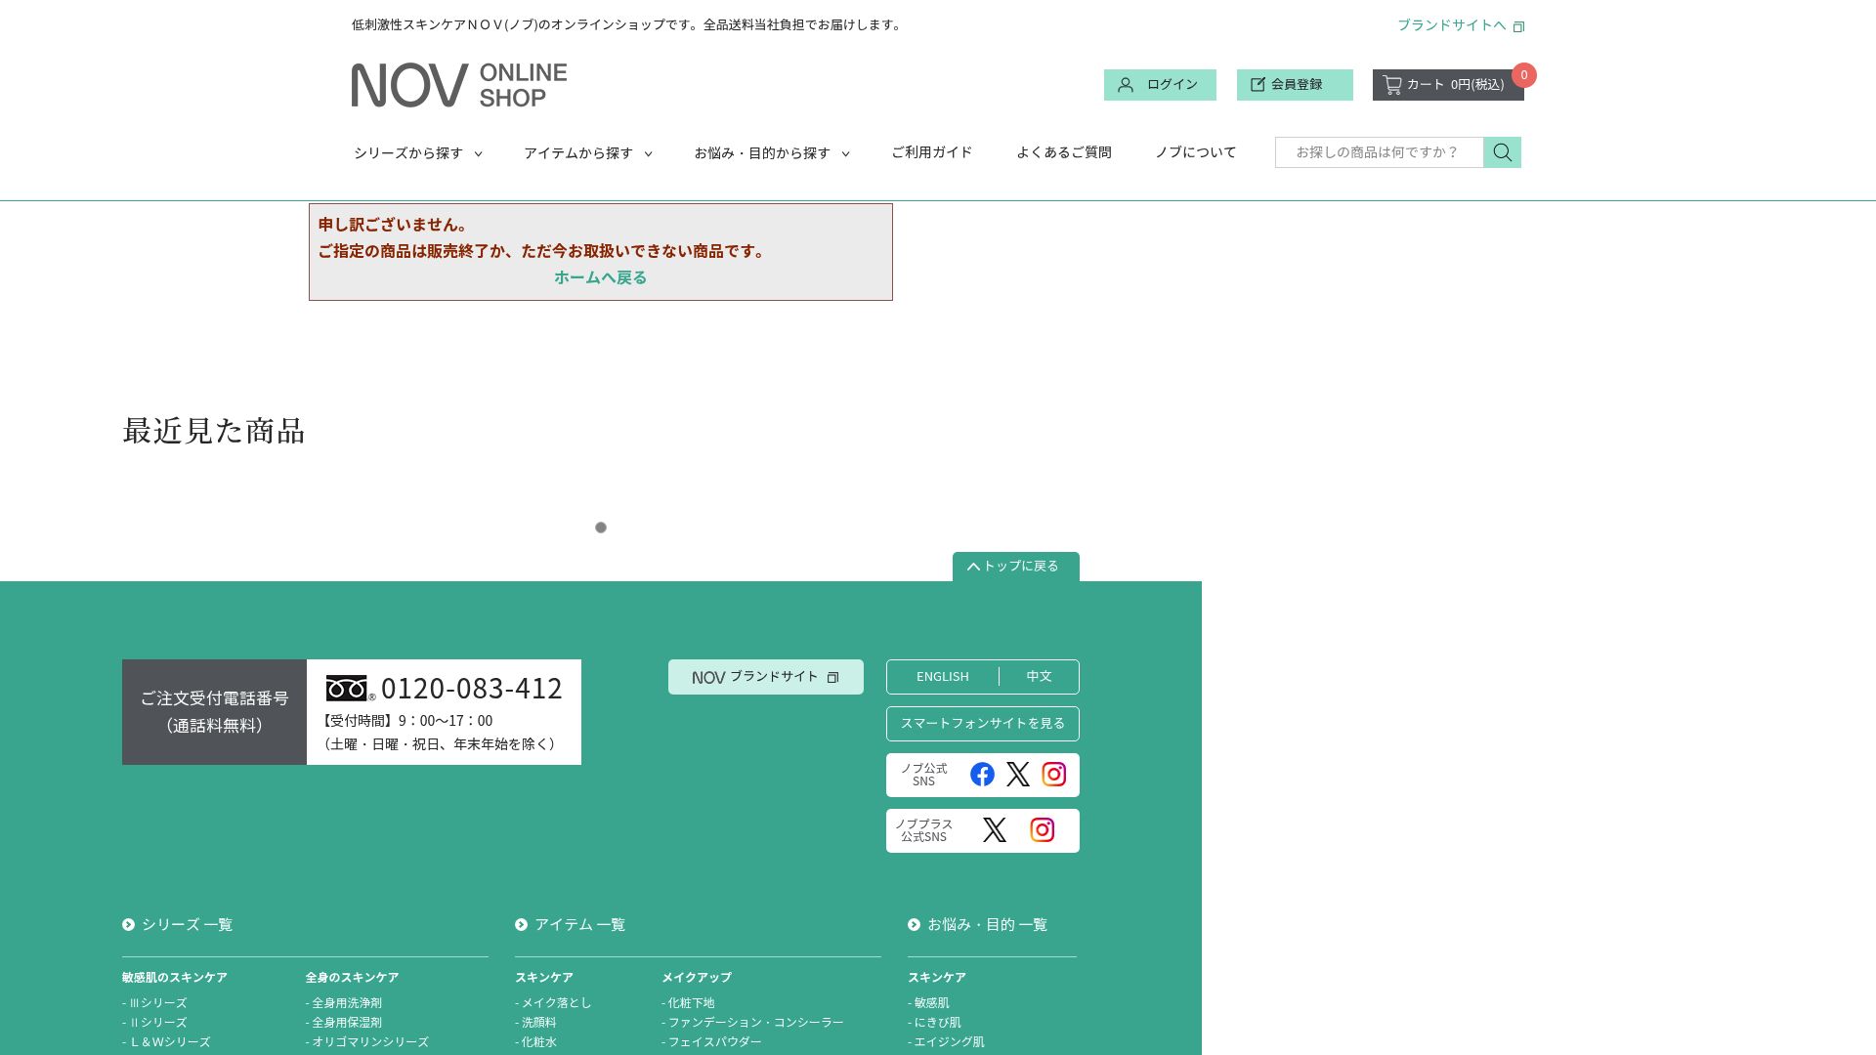
Task: Click トップに戻る back-to-top button
Action: [x=1015, y=567]
